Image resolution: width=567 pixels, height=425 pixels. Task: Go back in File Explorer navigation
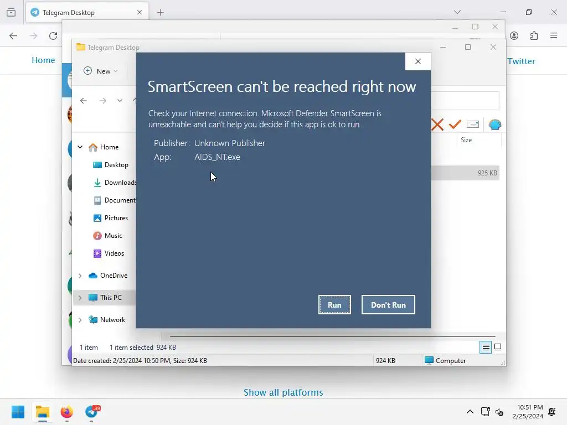(x=84, y=101)
